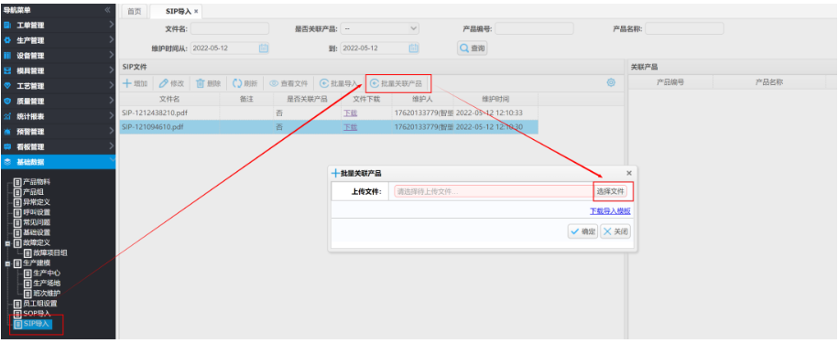Close the 批量关联产品 dialog with the x
This screenshot has width=838, height=343.
pos(629,173)
